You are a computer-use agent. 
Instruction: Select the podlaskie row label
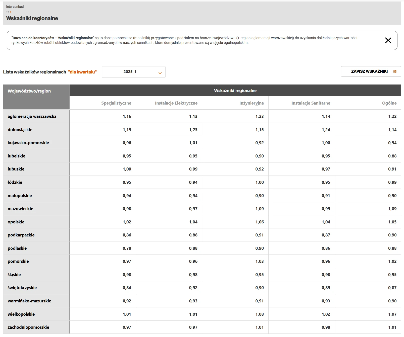pos(17,248)
